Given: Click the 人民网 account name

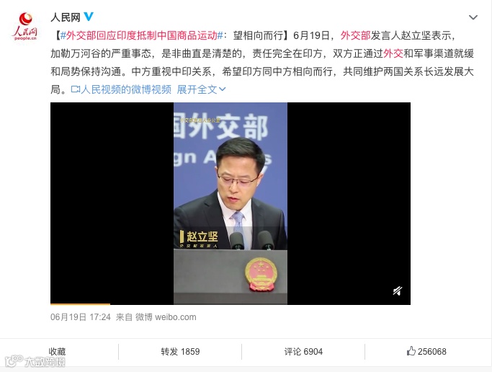Looking at the screenshot, I should click(66, 17).
